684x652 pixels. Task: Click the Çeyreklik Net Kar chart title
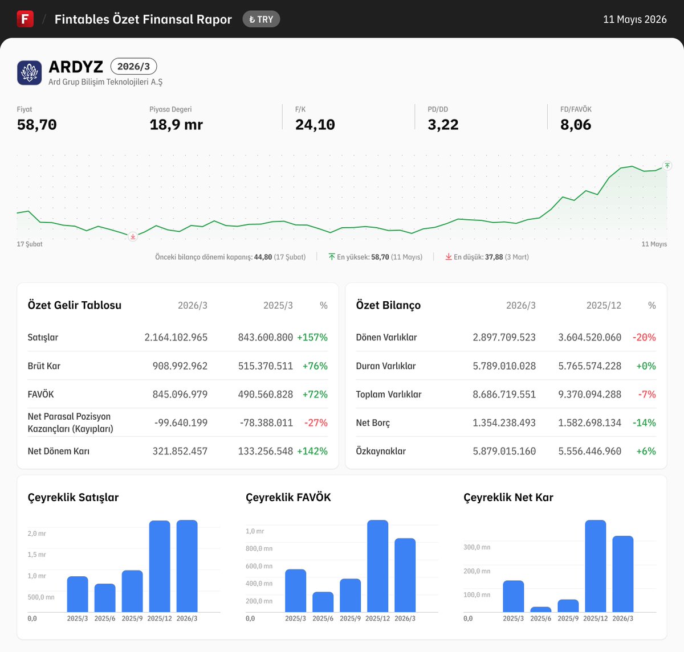[508, 497]
